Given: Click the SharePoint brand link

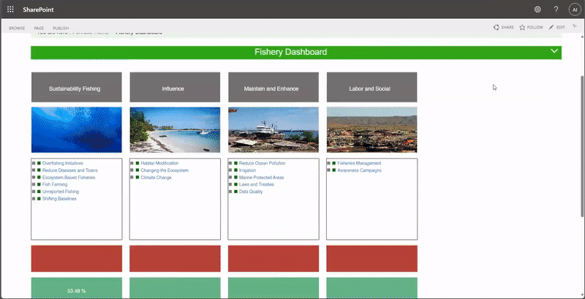Looking at the screenshot, I should click(x=38, y=10).
